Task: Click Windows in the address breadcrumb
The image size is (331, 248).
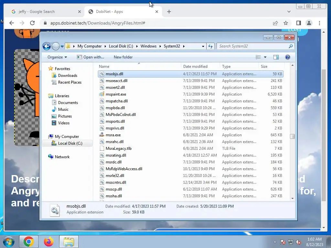Action: (148, 46)
